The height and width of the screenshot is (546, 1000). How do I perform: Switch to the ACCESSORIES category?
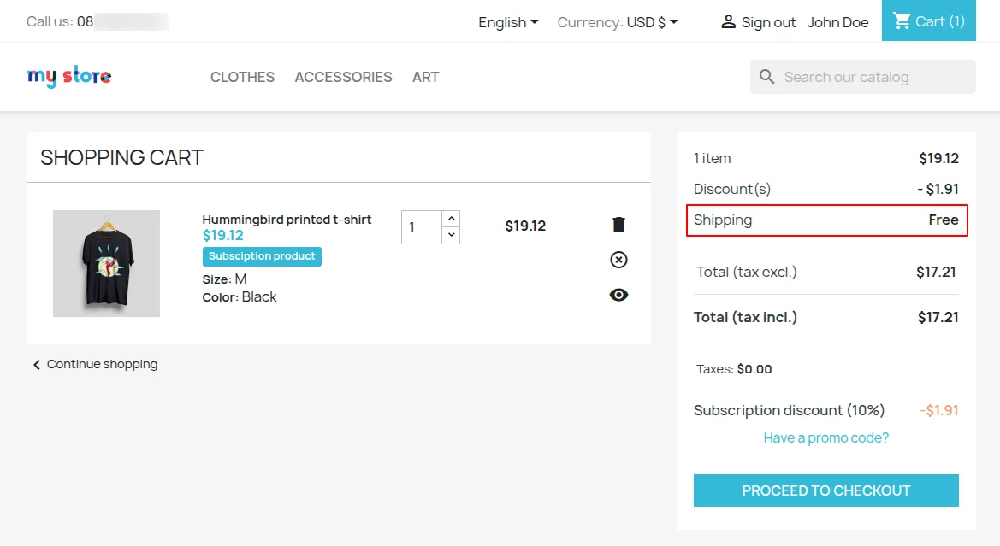(x=343, y=77)
